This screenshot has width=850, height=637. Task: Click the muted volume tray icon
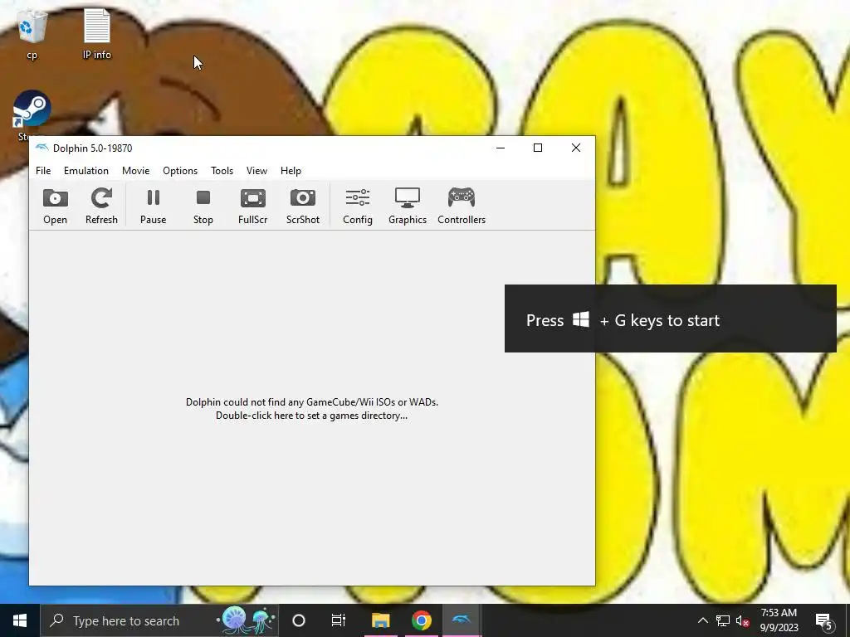click(742, 620)
